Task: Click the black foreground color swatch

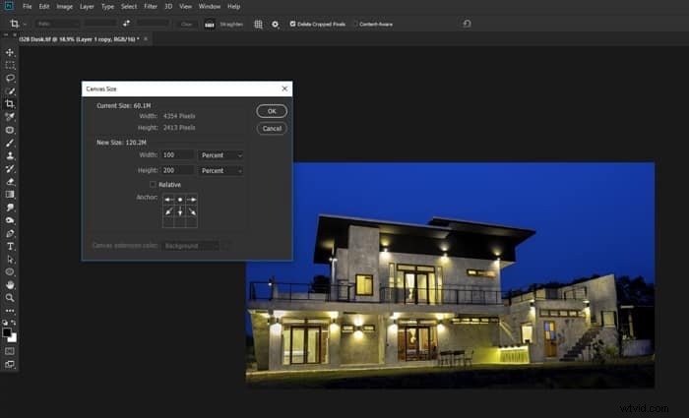Action: coord(6,332)
